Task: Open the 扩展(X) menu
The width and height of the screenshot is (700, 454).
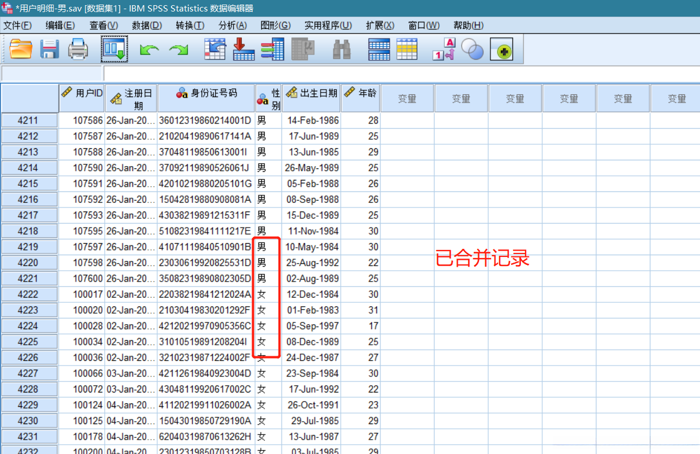Action: click(380, 25)
